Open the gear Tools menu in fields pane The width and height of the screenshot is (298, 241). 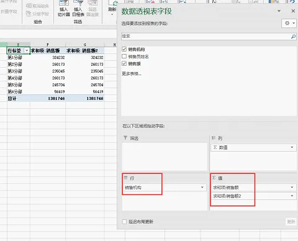pyautogui.click(x=289, y=23)
